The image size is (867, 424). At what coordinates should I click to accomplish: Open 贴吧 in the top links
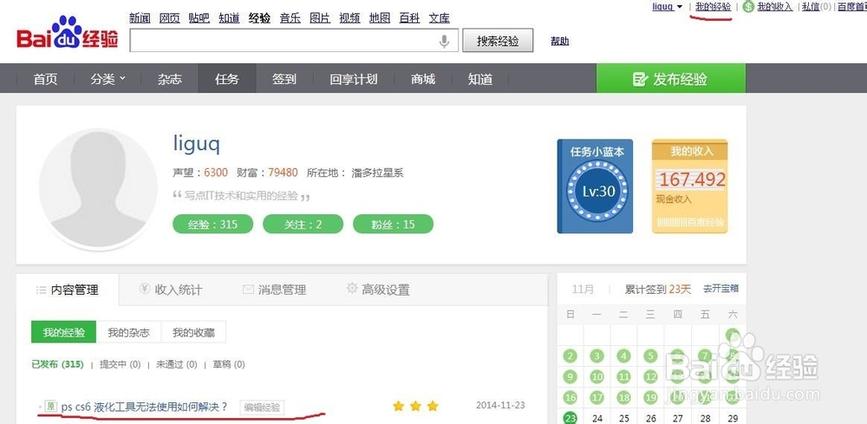tap(199, 18)
